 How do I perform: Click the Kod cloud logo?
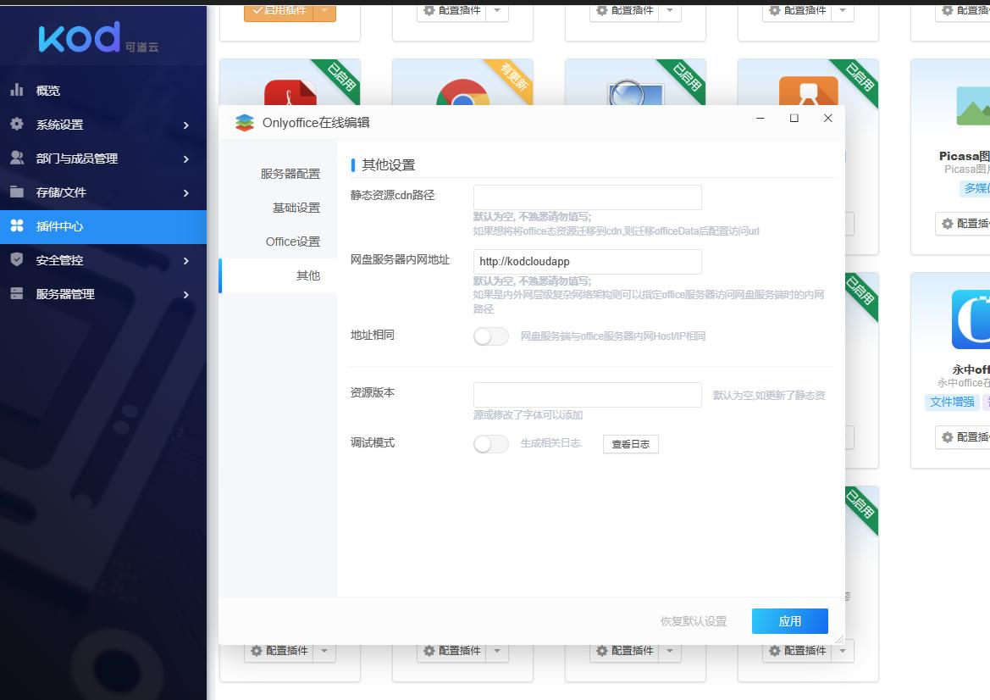(98, 37)
